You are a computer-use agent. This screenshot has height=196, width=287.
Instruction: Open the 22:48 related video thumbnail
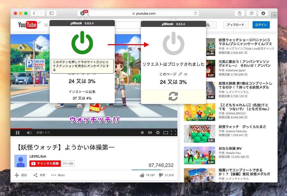[x=211, y=47]
